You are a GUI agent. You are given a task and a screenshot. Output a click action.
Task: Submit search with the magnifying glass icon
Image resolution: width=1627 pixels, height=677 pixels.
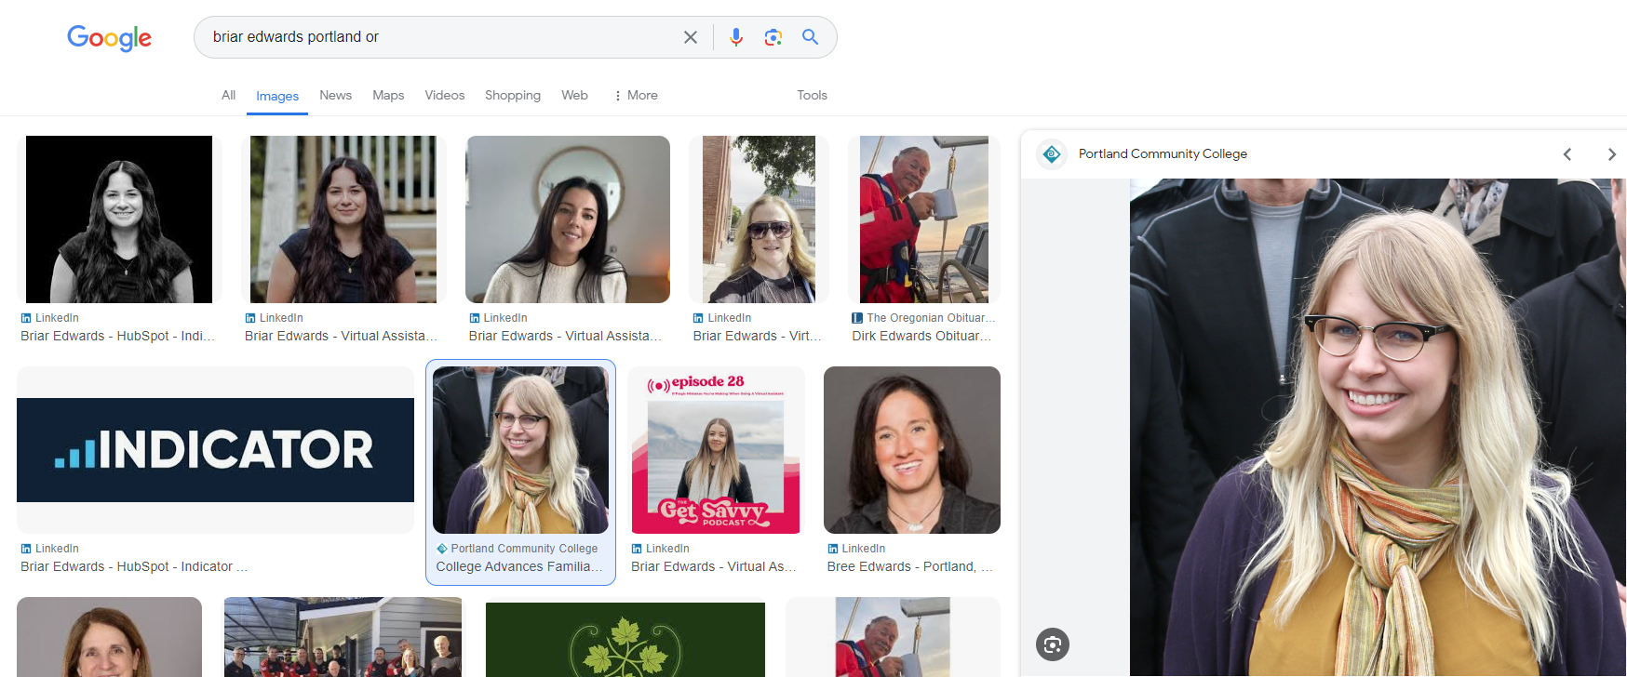point(811,37)
